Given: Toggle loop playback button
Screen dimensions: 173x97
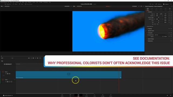Looking at the screenshot, I should click(x=40, y=58).
